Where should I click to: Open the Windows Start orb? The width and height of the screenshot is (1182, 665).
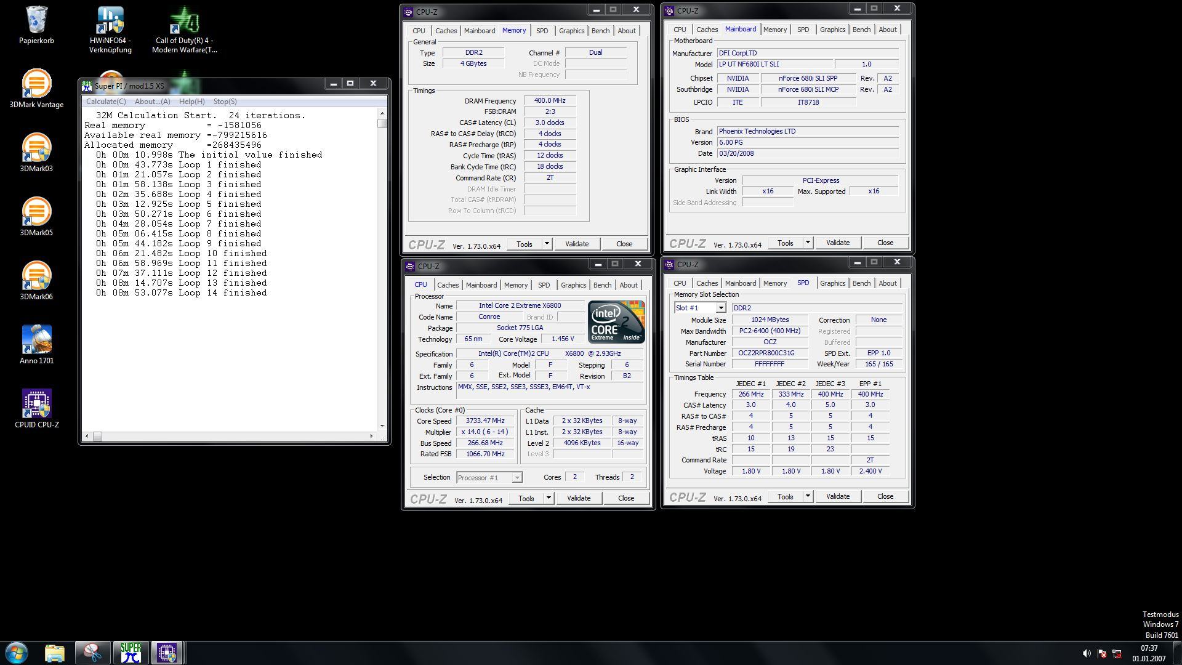pos(17,652)
